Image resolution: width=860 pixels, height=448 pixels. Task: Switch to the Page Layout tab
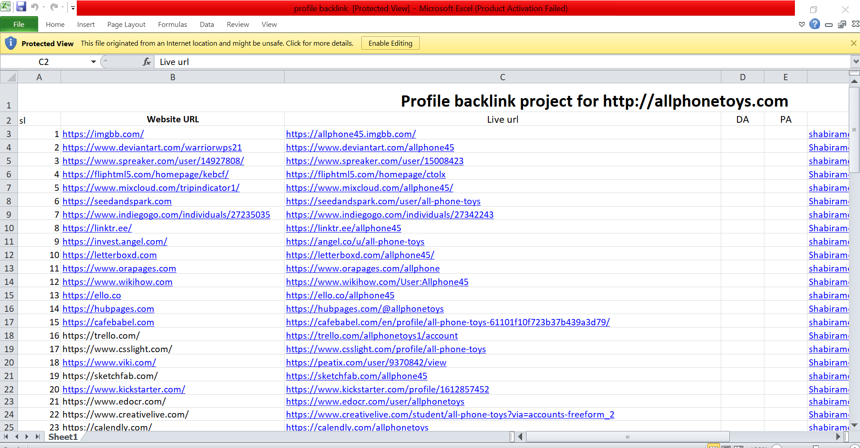pos(126,24)
